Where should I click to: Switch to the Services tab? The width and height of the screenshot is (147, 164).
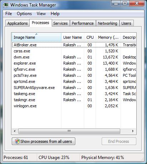coord(60,23)
